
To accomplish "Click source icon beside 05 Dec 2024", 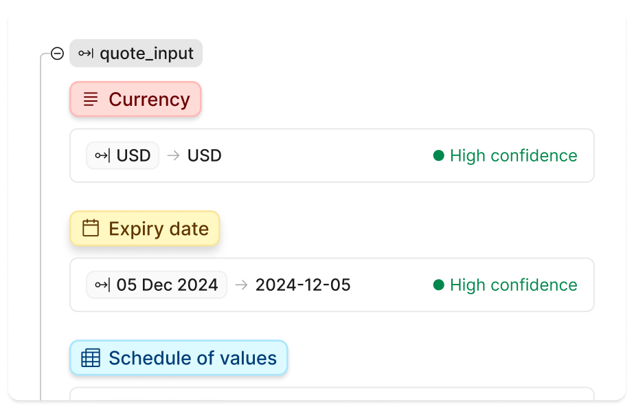I will pos(102,285).
